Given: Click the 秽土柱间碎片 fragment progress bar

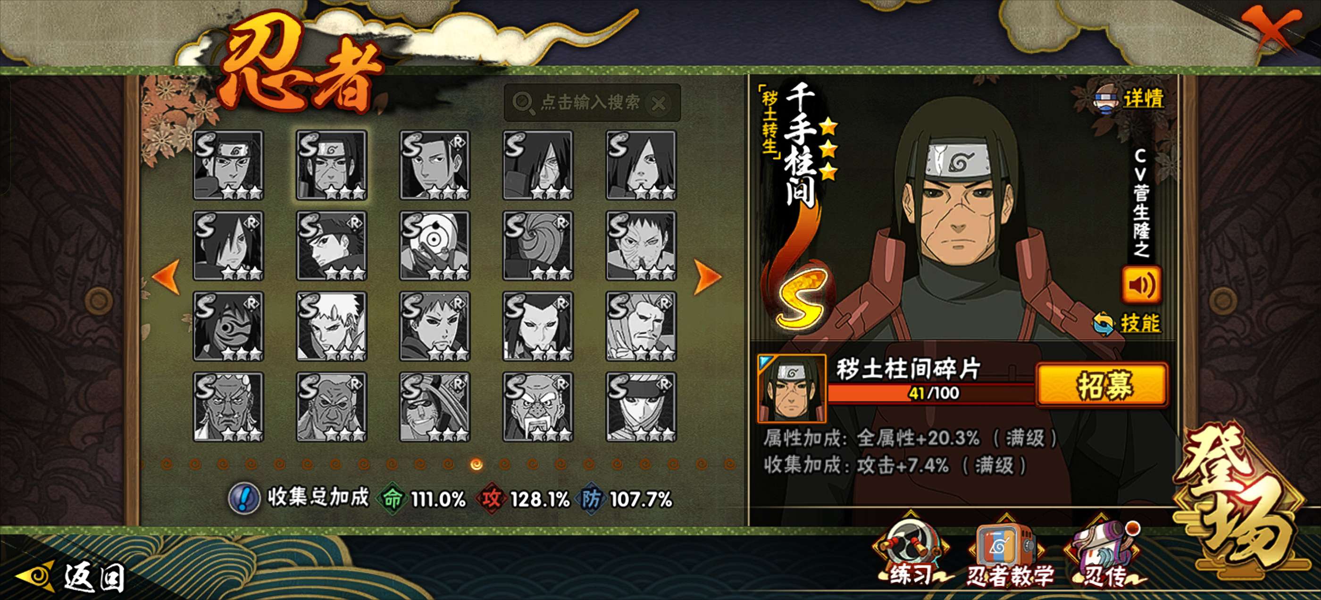Looking at the screenshot, I should pyautogui.click(x=931, y=393).
